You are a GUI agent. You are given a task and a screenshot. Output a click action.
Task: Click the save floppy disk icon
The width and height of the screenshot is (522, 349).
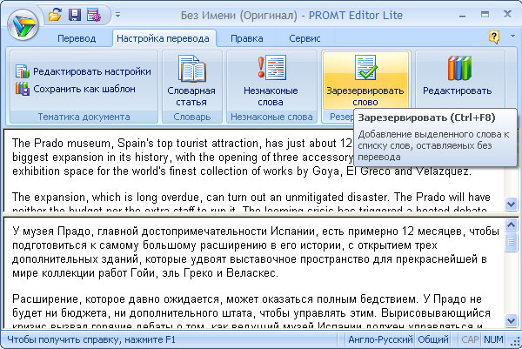point(75,15)
